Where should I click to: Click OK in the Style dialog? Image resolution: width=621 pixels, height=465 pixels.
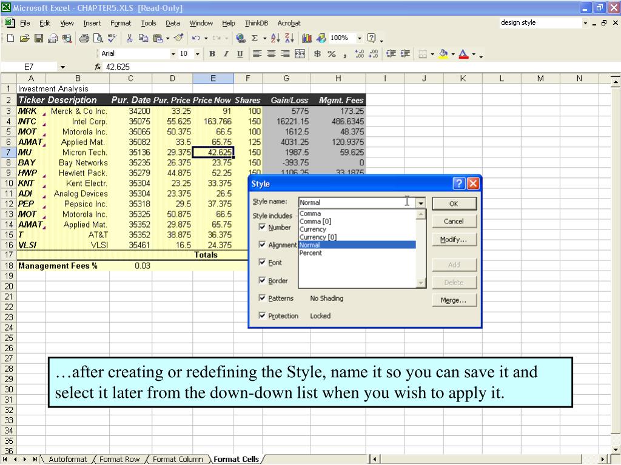tap(454, 203)
